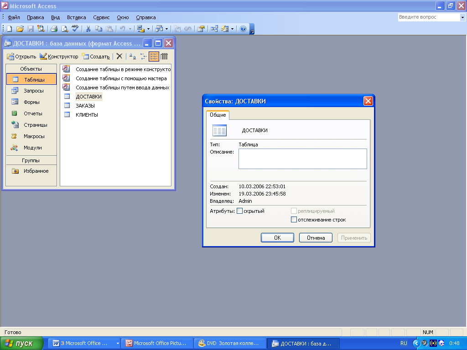The width and height of the screenshot is (467, 350).
Task: Click 'Создание таблицы с помощью мастера'
Action: click(x=121, y=78)
